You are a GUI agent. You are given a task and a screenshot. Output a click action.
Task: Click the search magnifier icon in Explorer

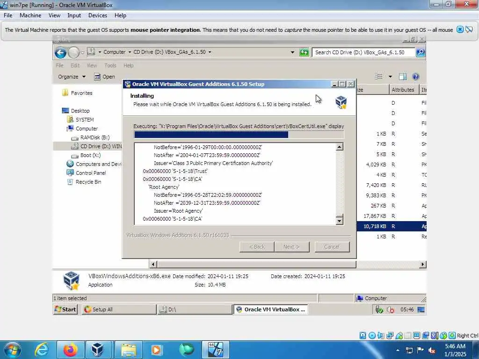pyautogui.click(x=421, y=52)
